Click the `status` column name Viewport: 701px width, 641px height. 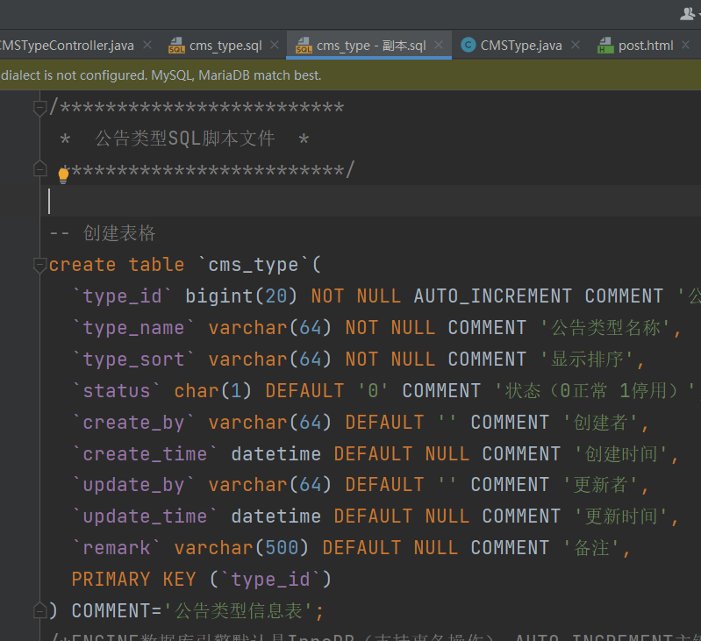click(x=116, y=391)
